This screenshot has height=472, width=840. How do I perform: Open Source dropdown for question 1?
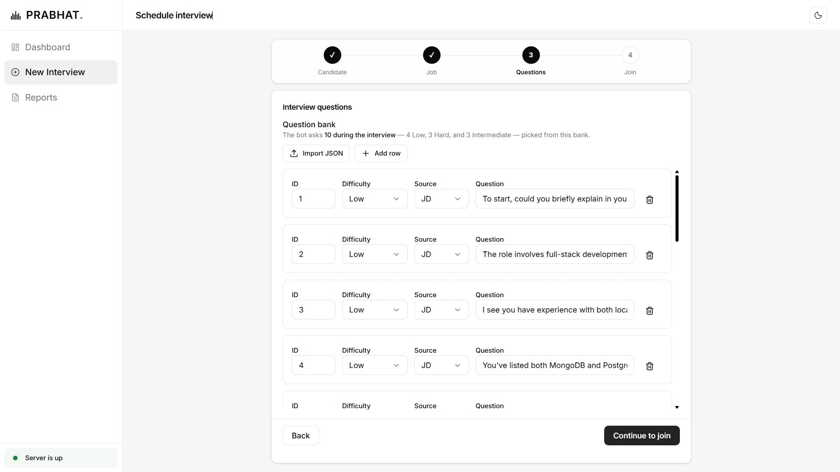point(441,199)
